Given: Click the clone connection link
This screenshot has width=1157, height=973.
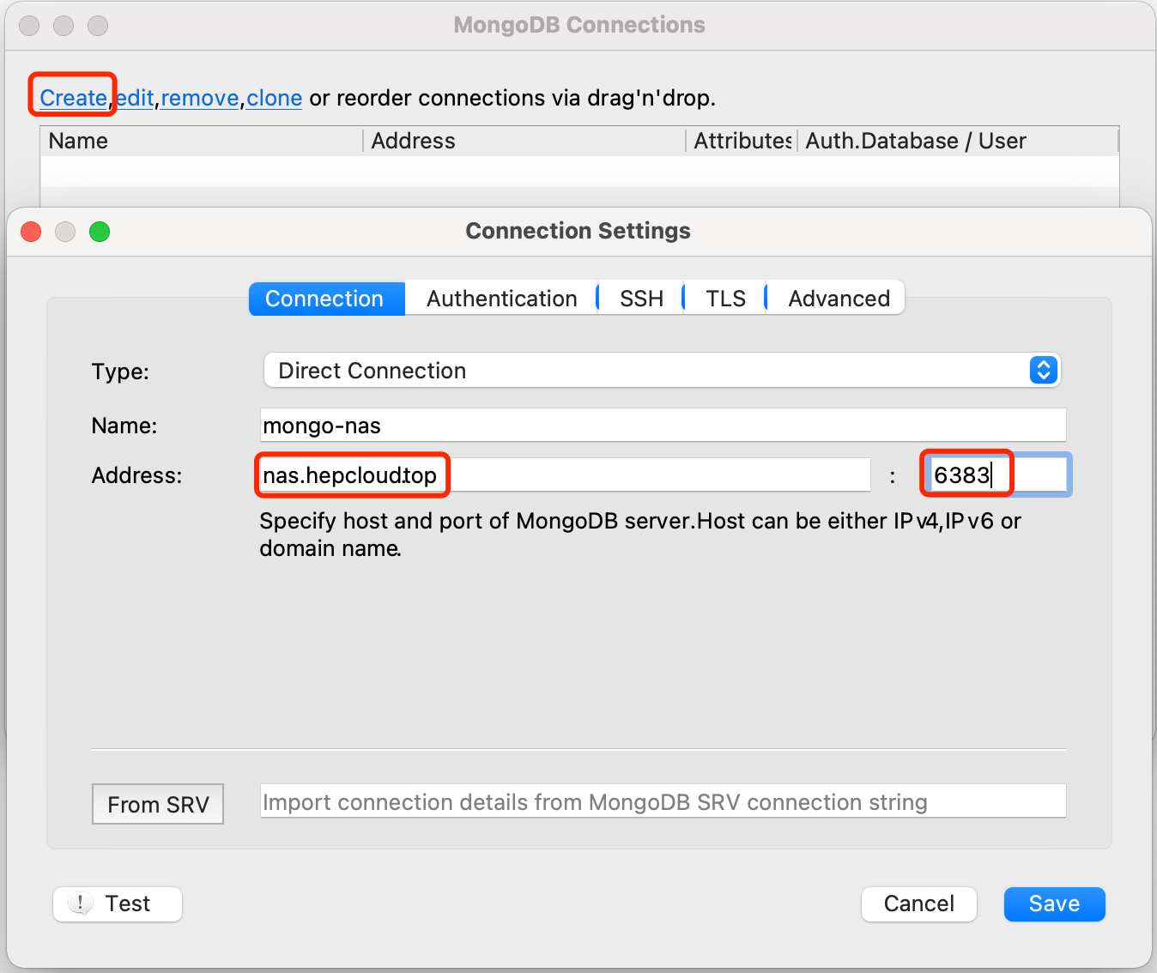Looking at the screenshot, I should (x=275, y=98).
